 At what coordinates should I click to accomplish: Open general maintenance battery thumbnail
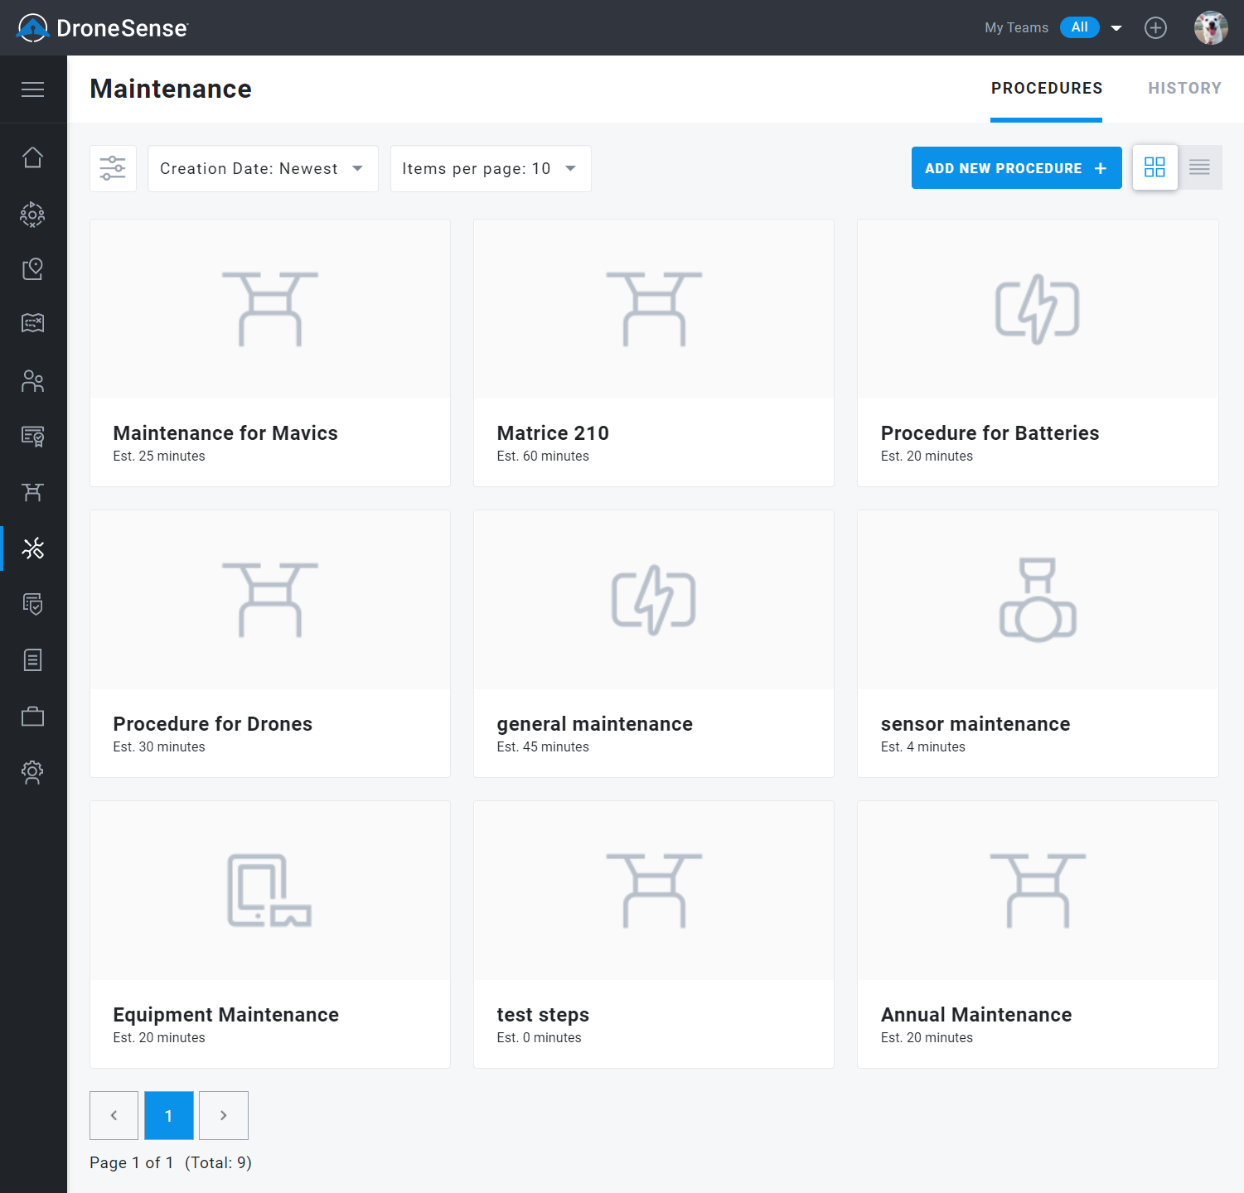pyautogui.click(x=654, y=600)
